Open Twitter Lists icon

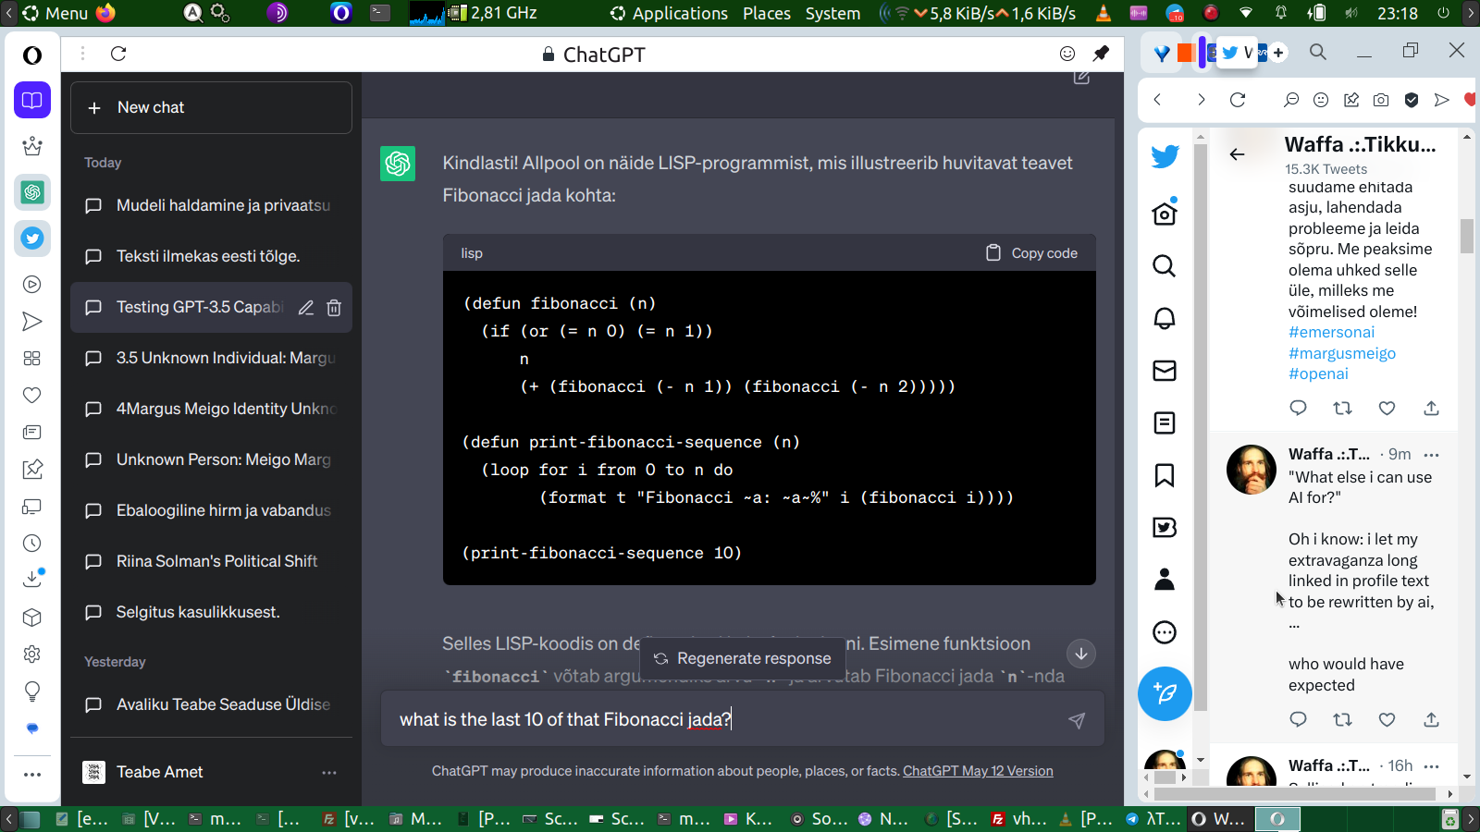pos(1165,423)
